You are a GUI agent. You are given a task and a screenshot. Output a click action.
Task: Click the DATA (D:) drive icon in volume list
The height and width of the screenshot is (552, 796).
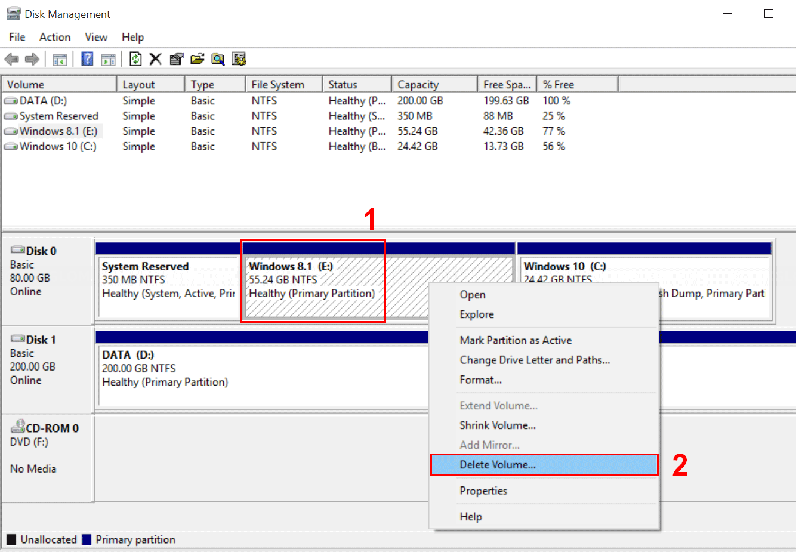11,101
